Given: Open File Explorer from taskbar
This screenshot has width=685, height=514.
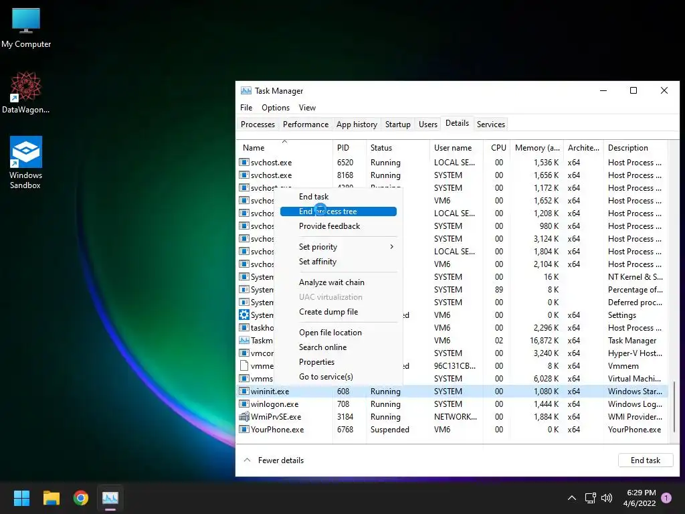Looking at the screenshot, I should click(x=51, y=498).
